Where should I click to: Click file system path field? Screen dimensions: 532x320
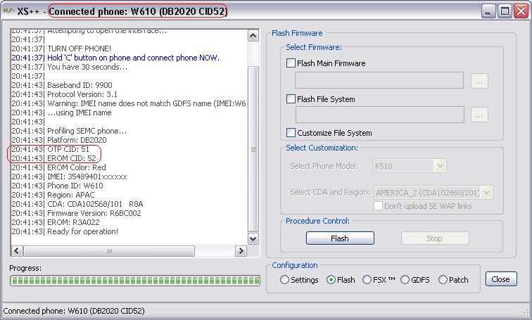[380, 115]
